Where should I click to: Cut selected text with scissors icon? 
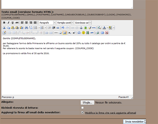point(4,28)
